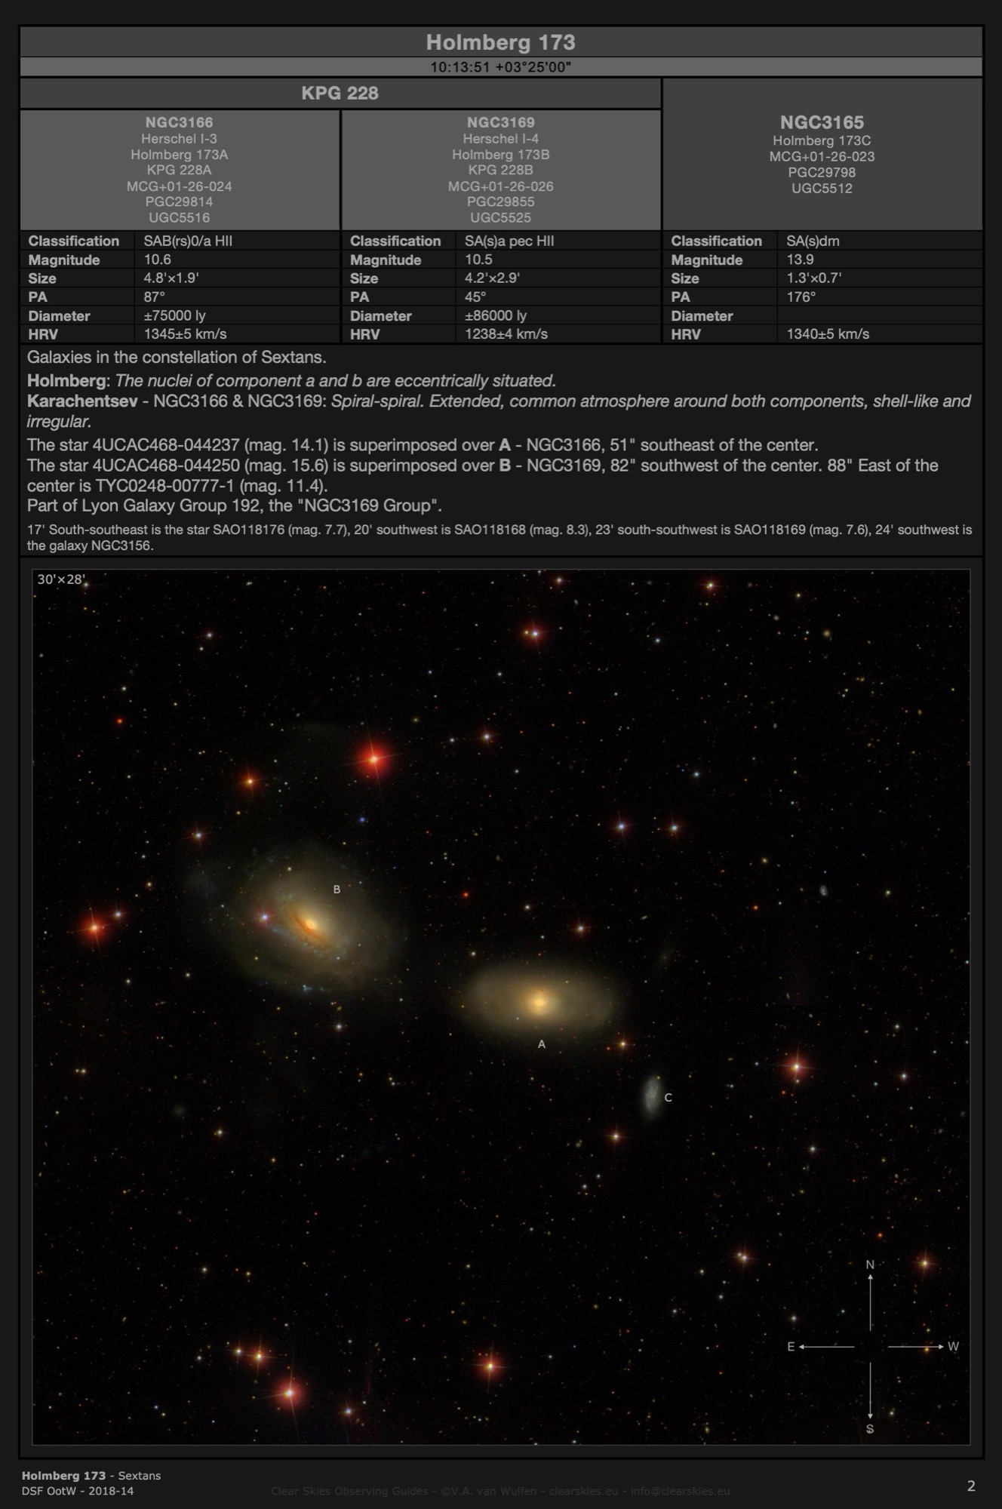1002x1509 pixels.
Task: Click the page number 2 in the footer
Action: pyautogui.click(x=971, y=1486)
